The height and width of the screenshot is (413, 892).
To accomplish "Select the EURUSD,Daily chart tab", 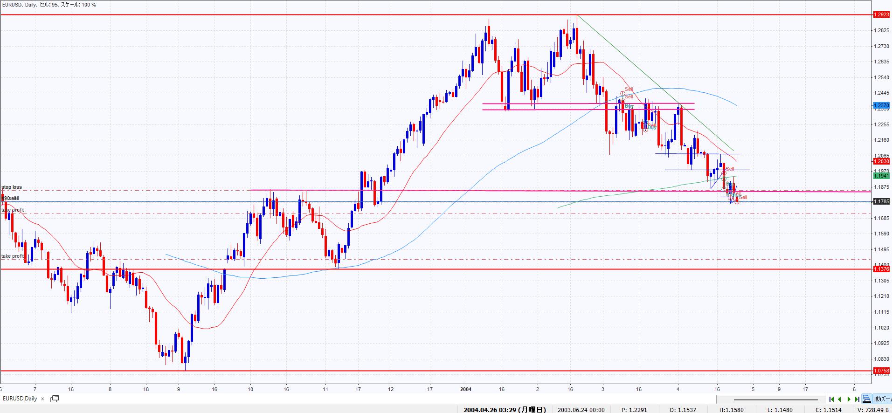I will click(x=20, y=399).
